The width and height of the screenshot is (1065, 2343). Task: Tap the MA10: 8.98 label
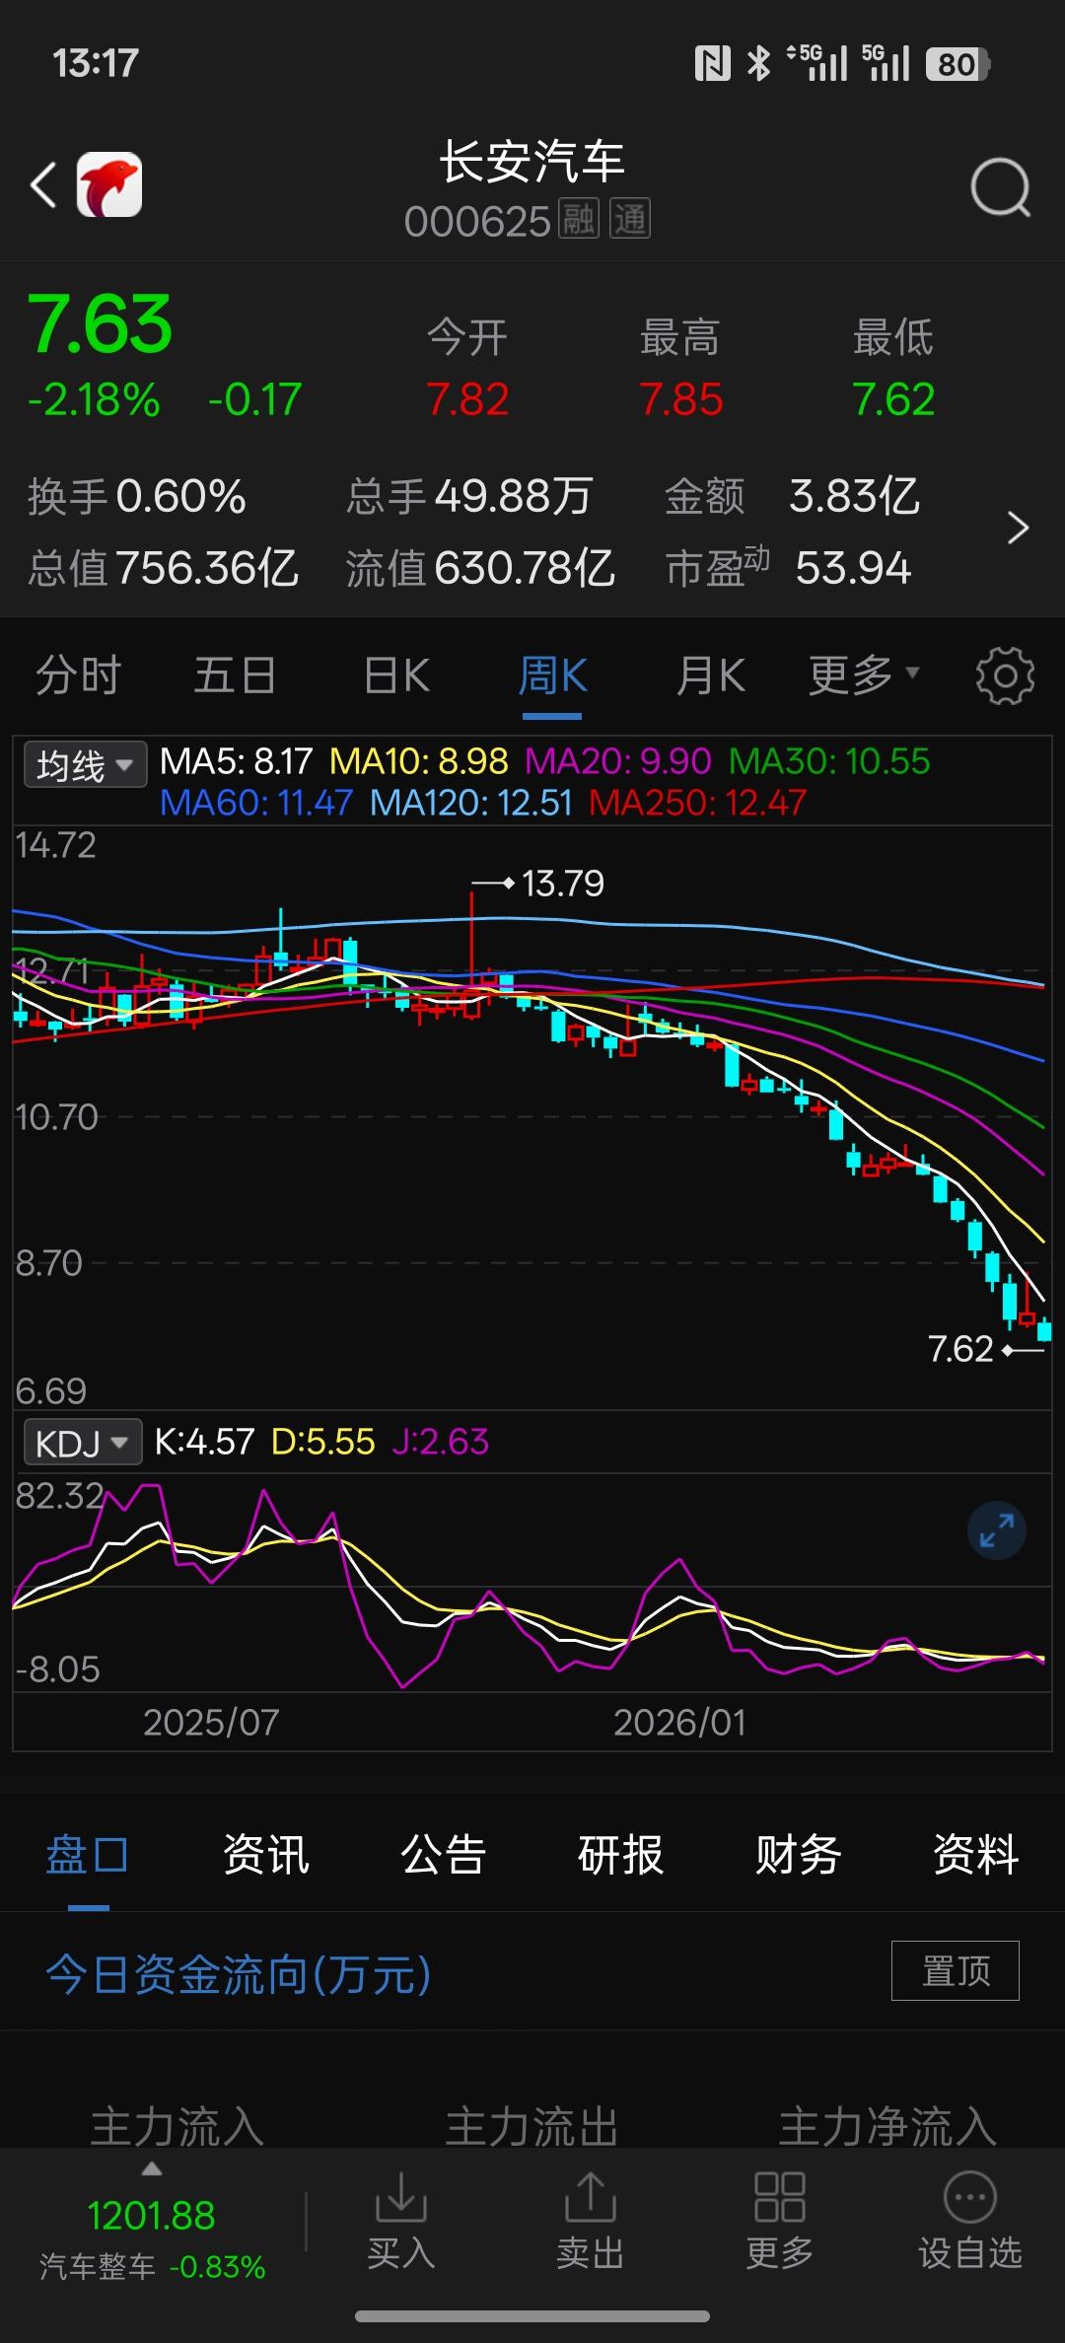click(419, 761)
